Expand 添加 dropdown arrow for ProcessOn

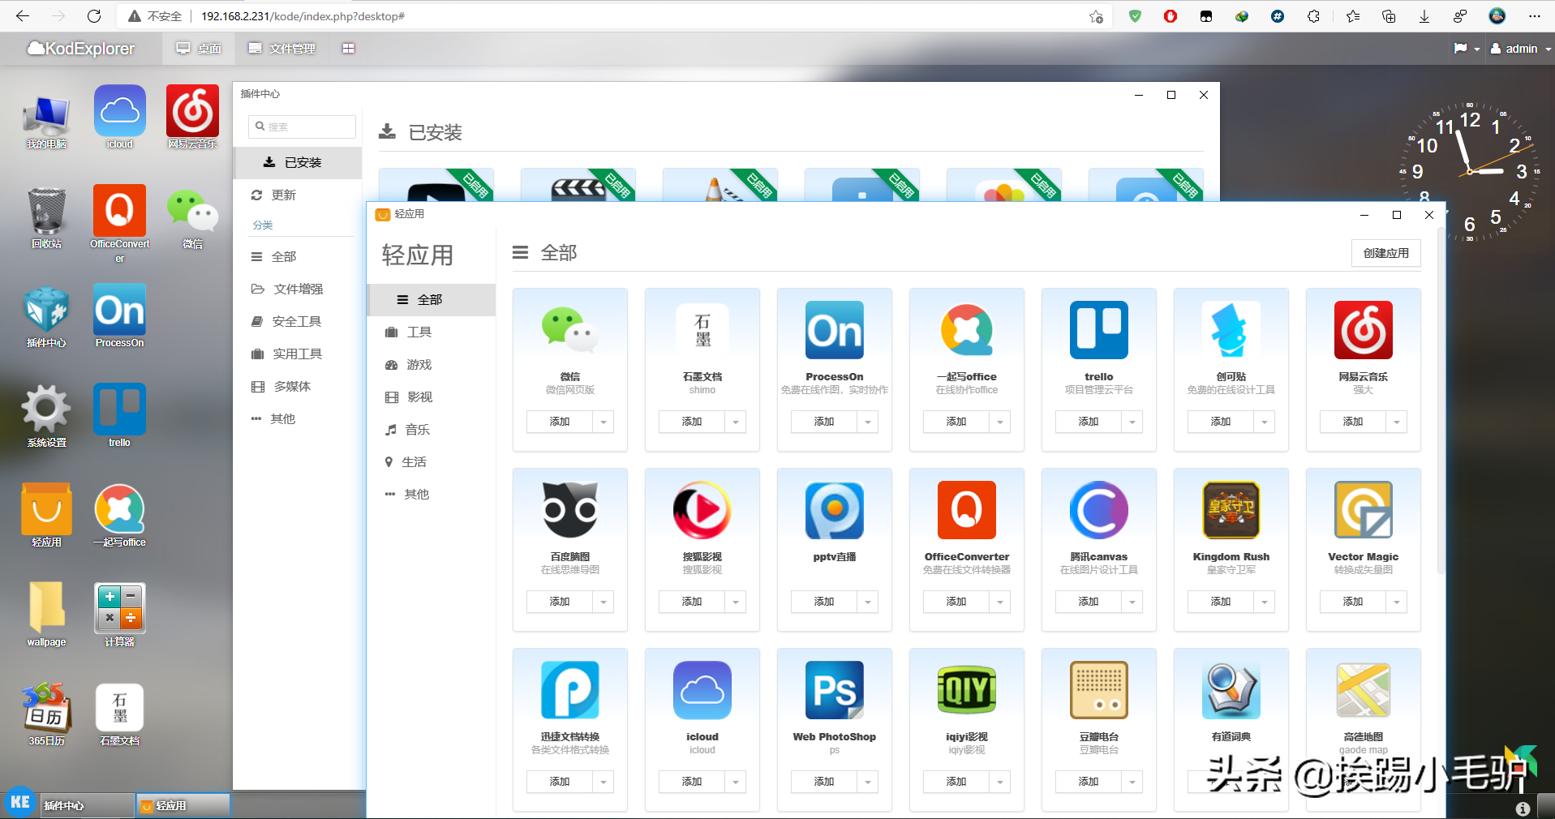pos(867,422)
